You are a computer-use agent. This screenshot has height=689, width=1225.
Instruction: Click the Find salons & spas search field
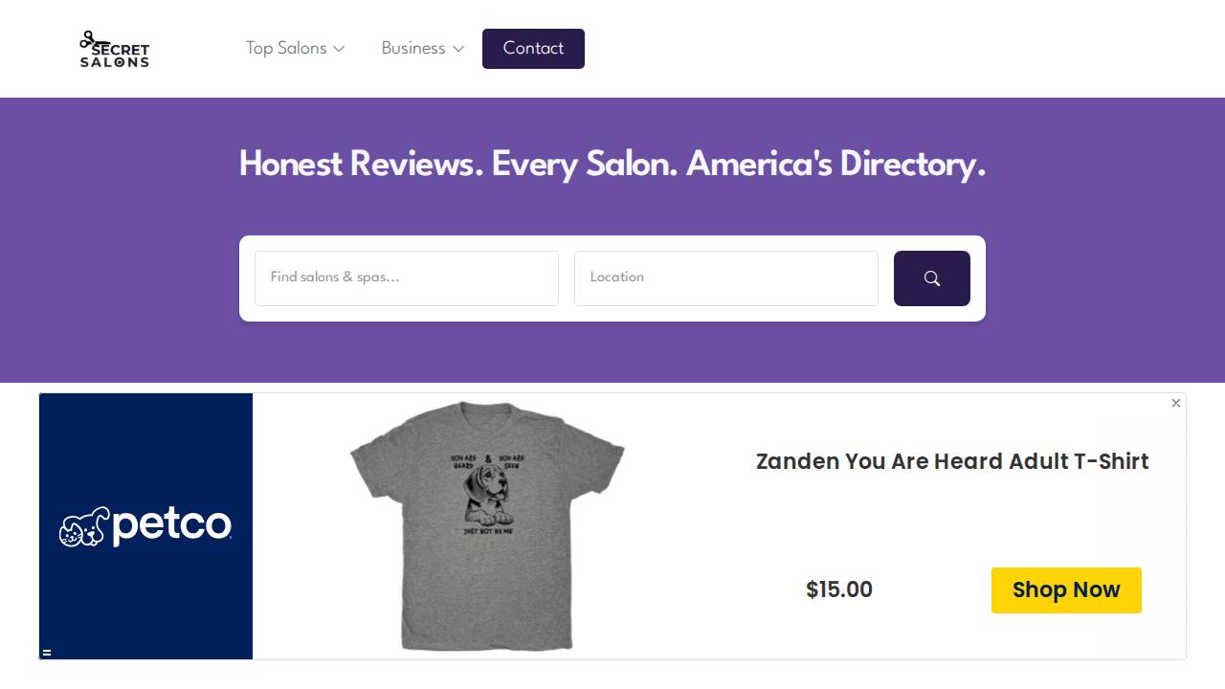(406, 278)
